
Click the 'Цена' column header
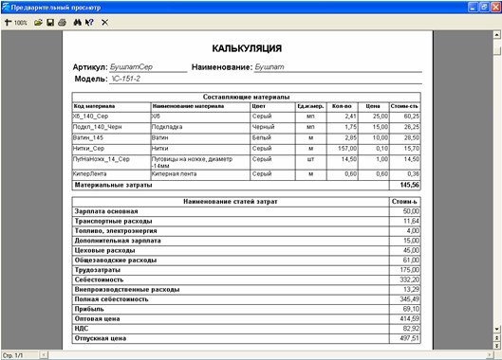click(x=373, y=106)
